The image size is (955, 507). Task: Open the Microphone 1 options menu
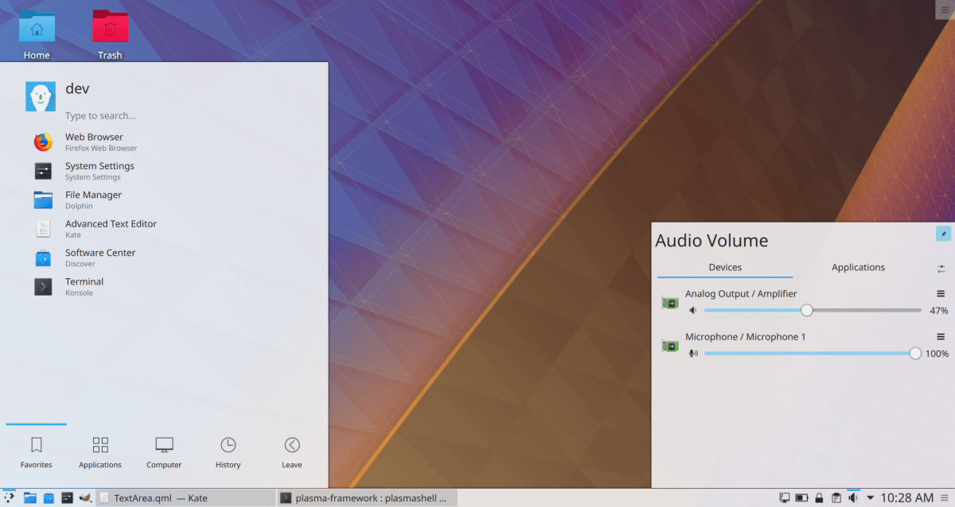940,336
